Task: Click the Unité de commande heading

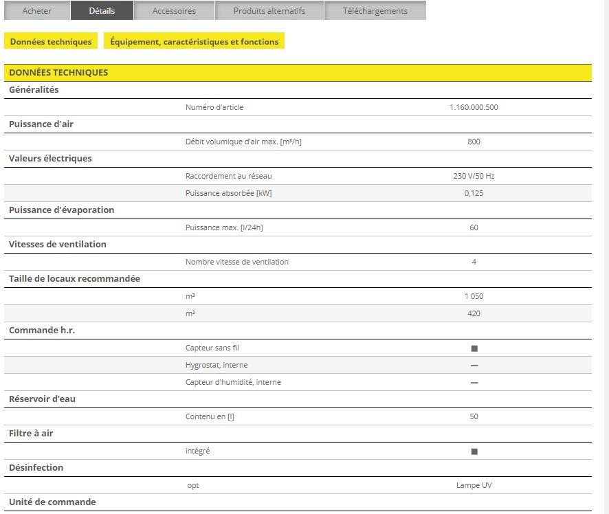Action: click(x=52, y=502)
